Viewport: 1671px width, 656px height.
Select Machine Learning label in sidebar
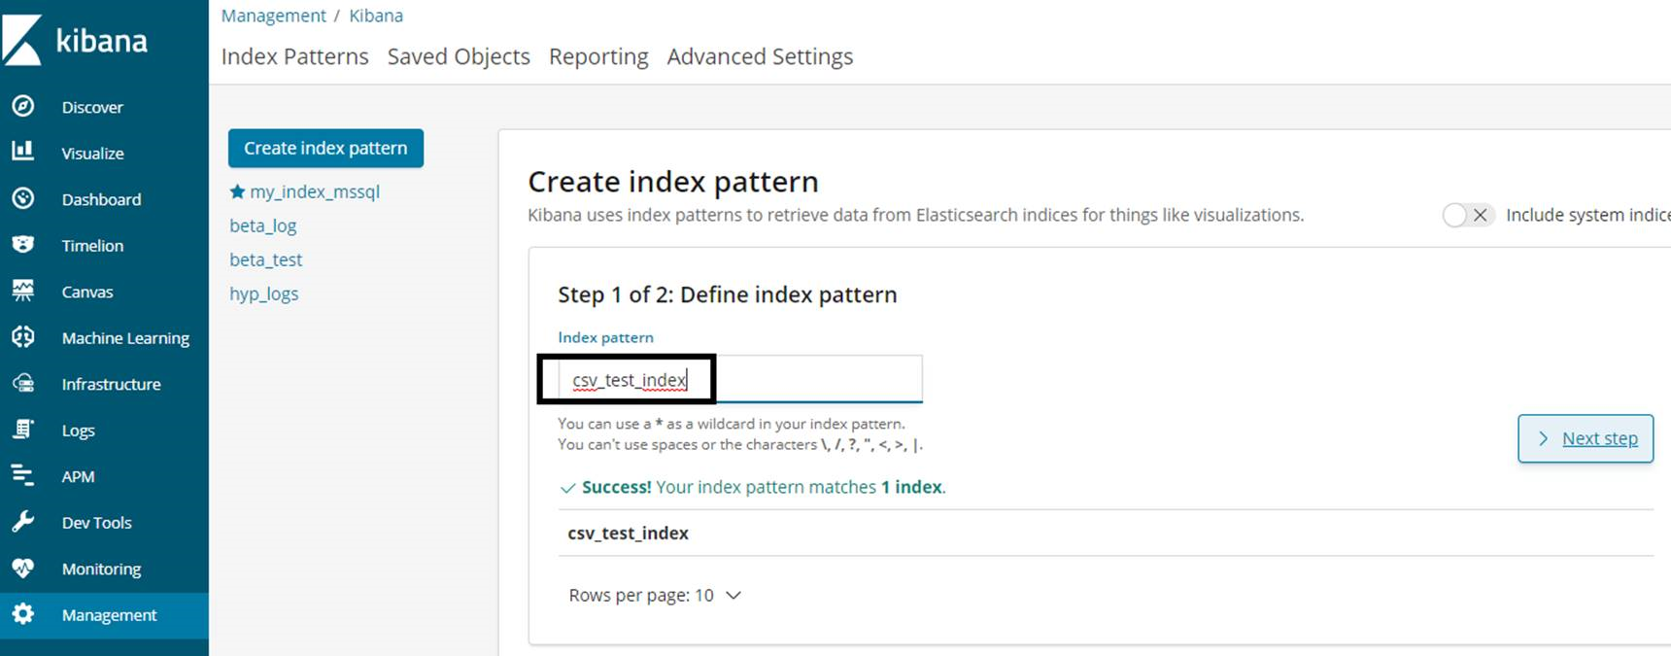pyautogui.click(x=125, y=338)
